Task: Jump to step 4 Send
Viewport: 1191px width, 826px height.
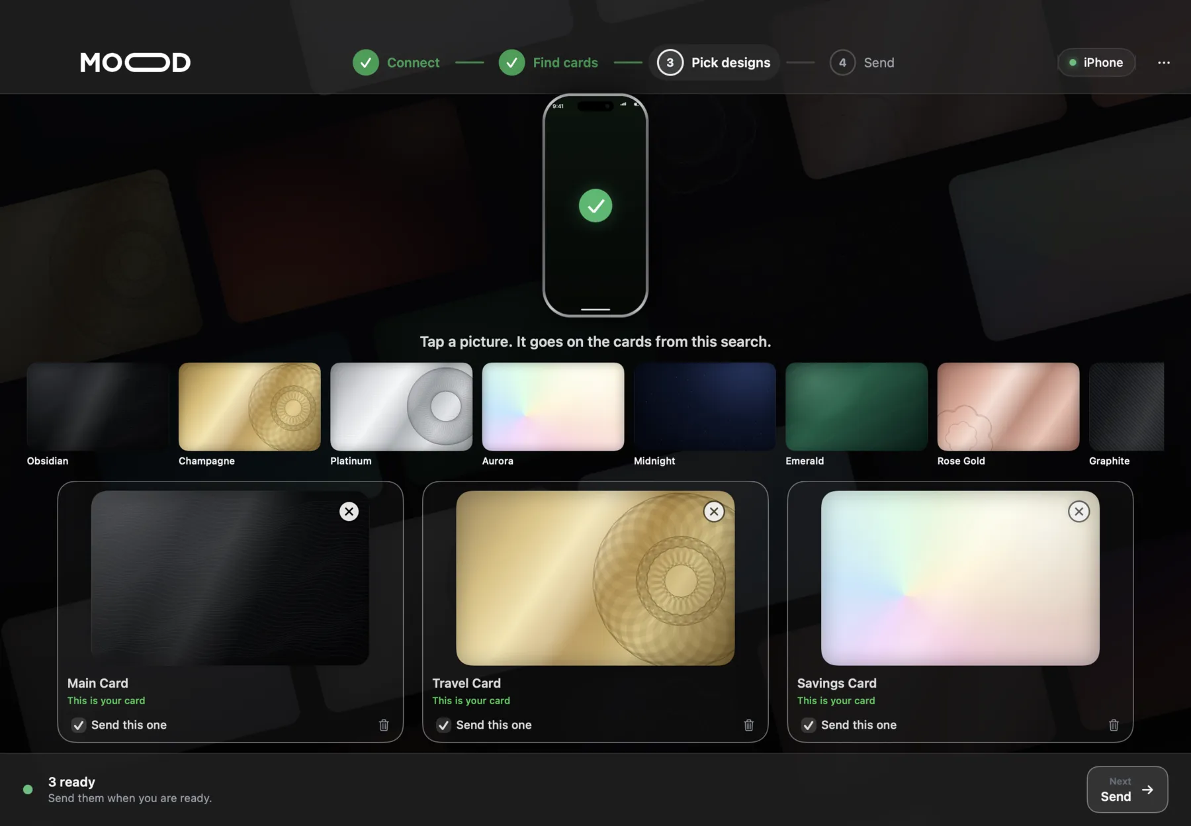Action: coord(861,62)
